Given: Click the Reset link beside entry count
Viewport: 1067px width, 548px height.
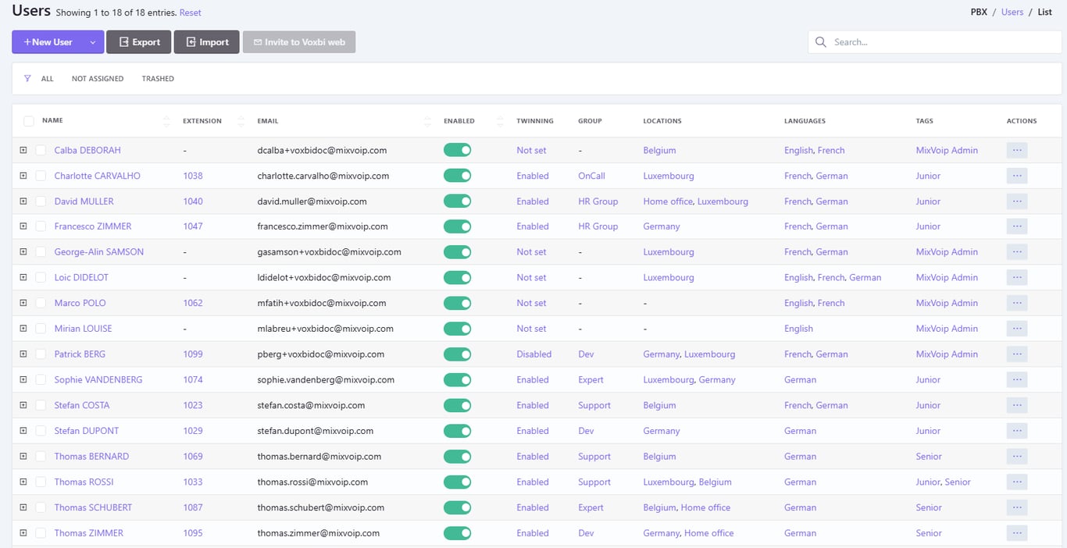Looking at the screenshot, I should tap(190, 13).
